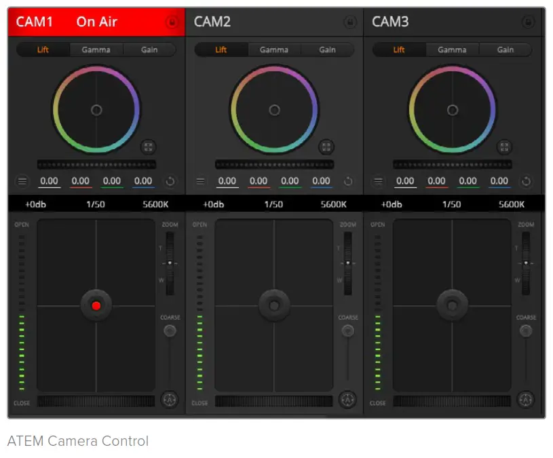This screenshot has height=458, width=553.
Task: Click the CAM2 color wheel center point
Action: pos(274,111)
